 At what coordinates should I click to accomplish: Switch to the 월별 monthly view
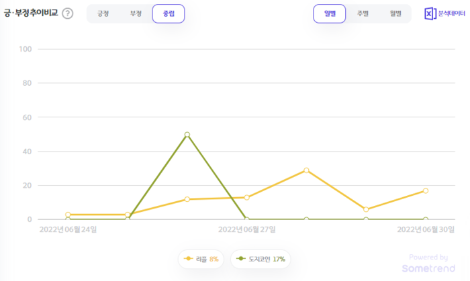tap(394, 13)
